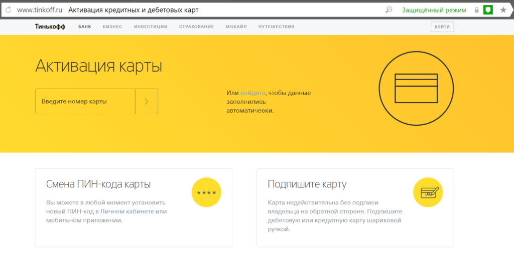Open the Банк menu section

85,27
